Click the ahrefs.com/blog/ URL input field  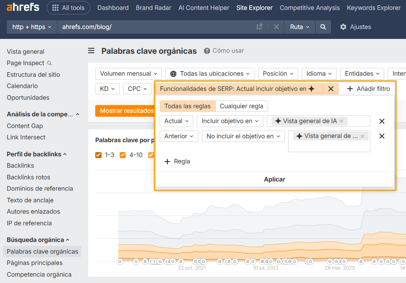click(142, 27)
